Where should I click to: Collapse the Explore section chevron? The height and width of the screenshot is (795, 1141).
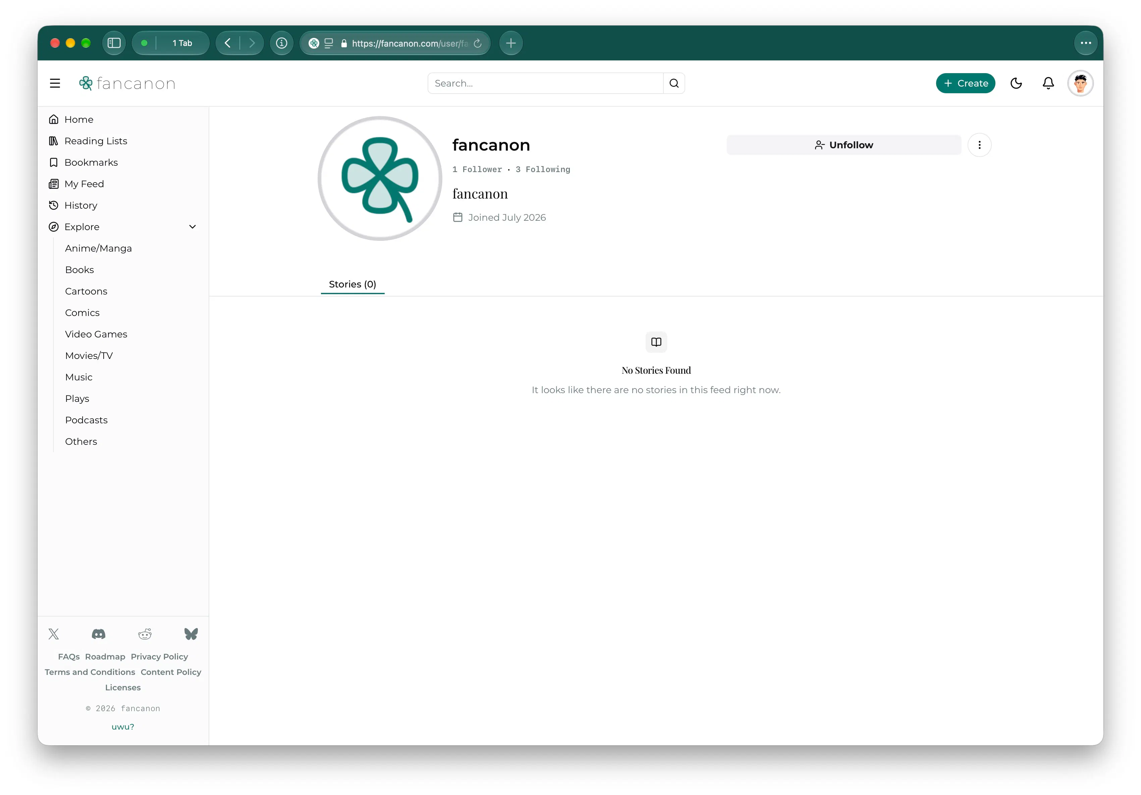(192, 227)
